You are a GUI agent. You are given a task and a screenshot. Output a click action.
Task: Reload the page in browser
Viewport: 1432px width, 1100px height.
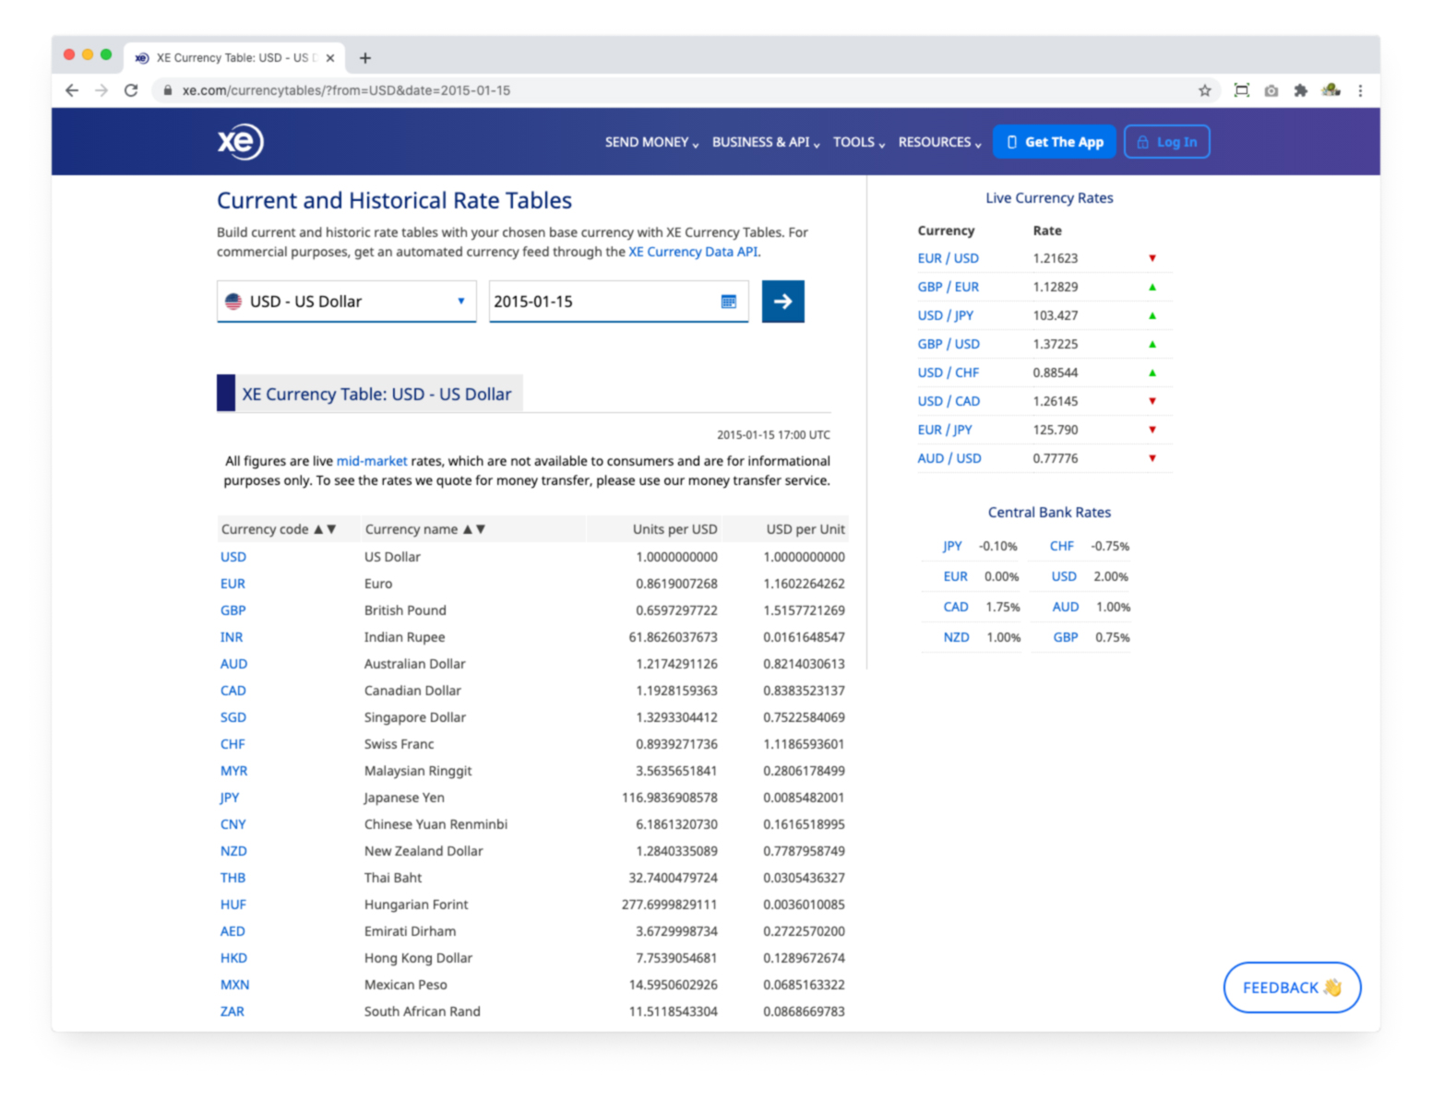pos(131,90)
